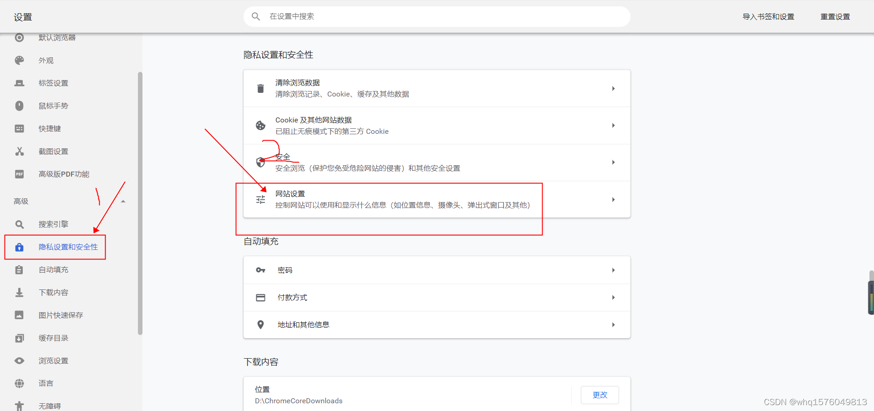Click the palette icon for 外观

point(19,60)
